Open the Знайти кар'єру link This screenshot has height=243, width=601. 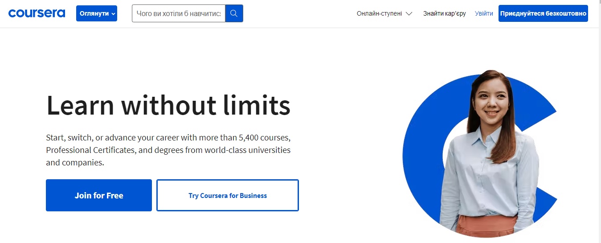[x=444, y=13]
